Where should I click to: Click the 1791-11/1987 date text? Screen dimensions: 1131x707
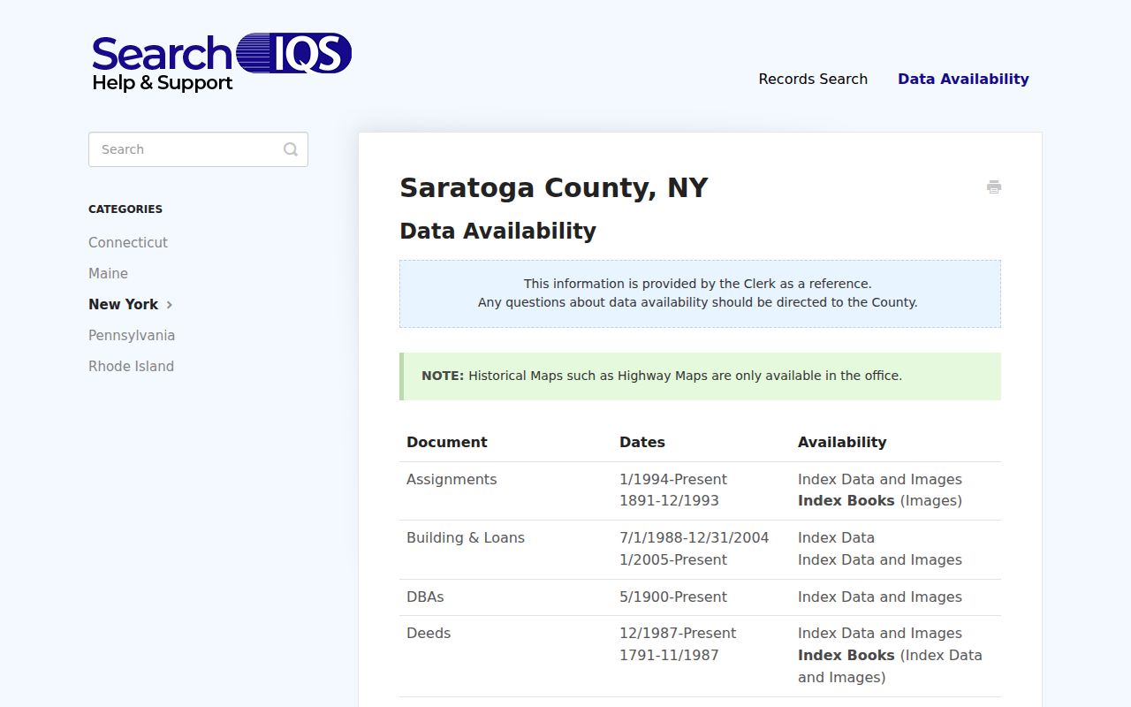coord(669,655)
